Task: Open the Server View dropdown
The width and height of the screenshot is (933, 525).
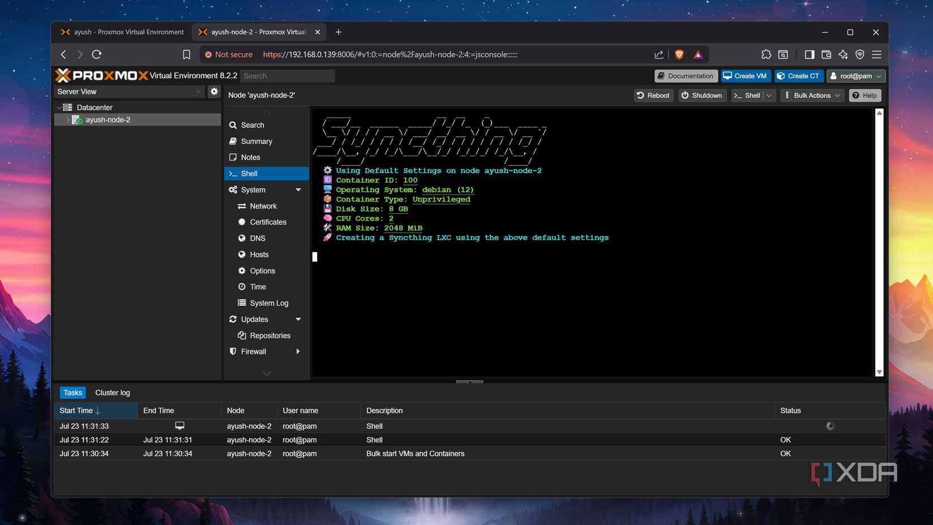Action: click(x=129, y=92)
